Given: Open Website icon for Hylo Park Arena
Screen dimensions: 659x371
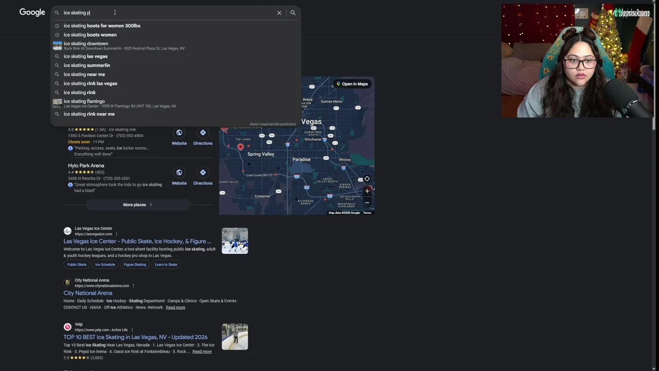Looking at the screenshot, I should pyautogui.click(x=179, y=173).
